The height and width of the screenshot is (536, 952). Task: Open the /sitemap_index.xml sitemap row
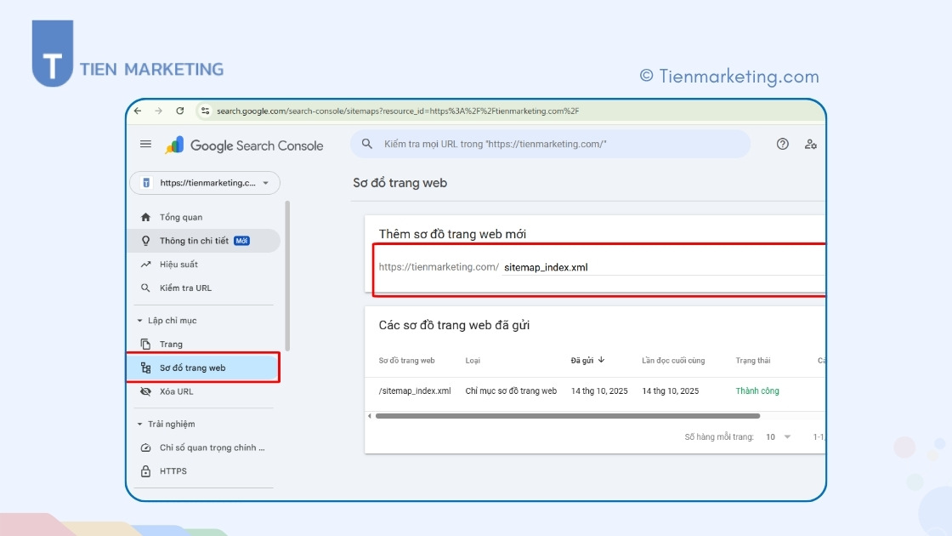point(415,391)
